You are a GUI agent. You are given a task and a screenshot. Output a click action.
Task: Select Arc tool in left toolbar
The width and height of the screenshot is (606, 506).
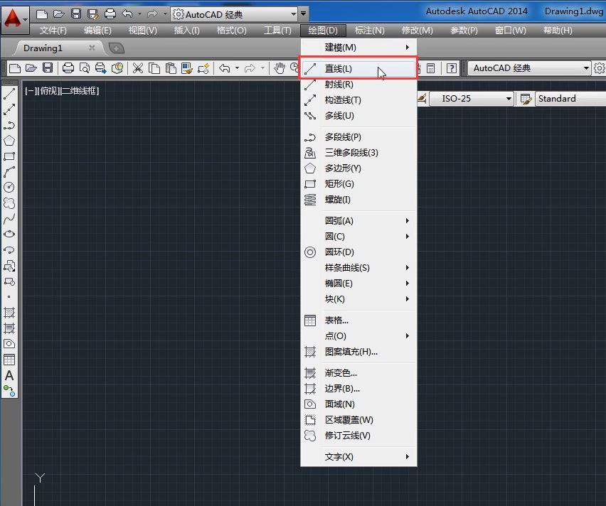point(9,172)
